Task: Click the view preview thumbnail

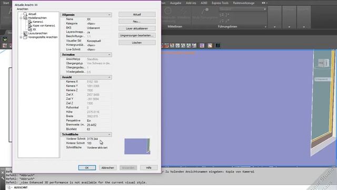Action: [137, 146]
